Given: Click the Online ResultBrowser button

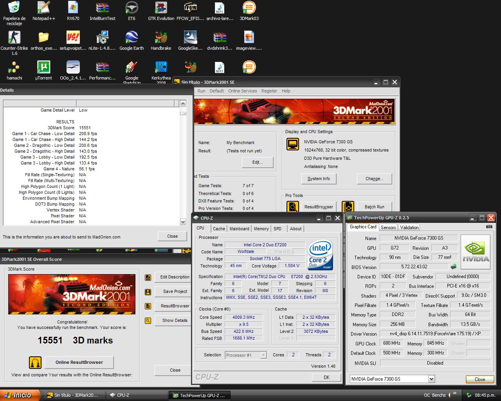Looking at the screenshot, I should [x=79, y=362].
